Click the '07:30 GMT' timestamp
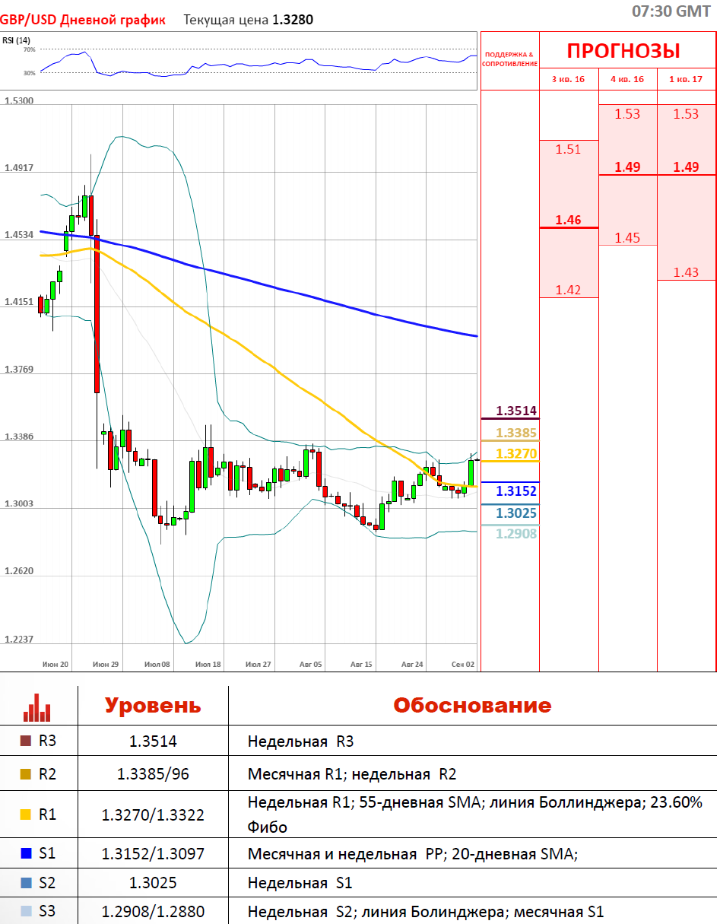 click(671, 11)
